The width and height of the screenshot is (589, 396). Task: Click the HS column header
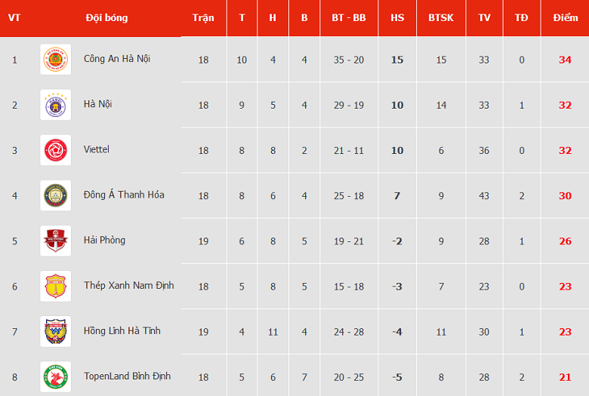point(397,17)
